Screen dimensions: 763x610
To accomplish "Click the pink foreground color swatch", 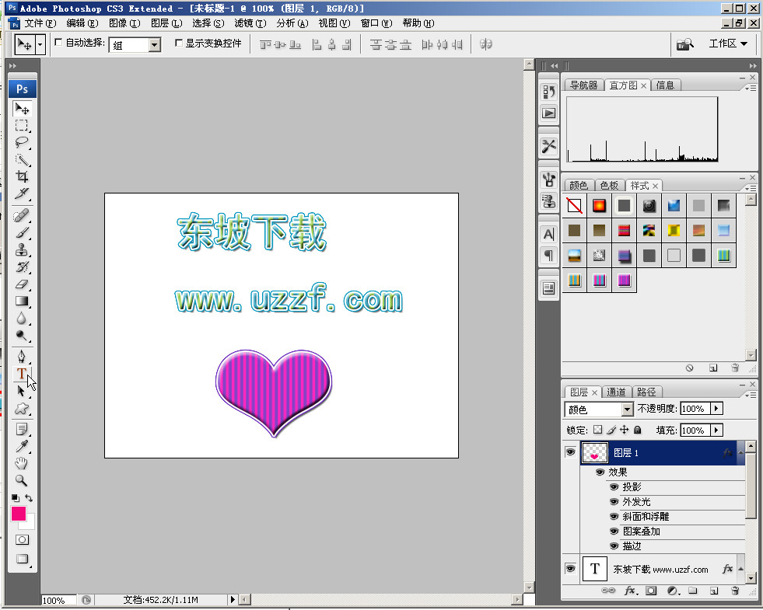I will pos(17,514).
